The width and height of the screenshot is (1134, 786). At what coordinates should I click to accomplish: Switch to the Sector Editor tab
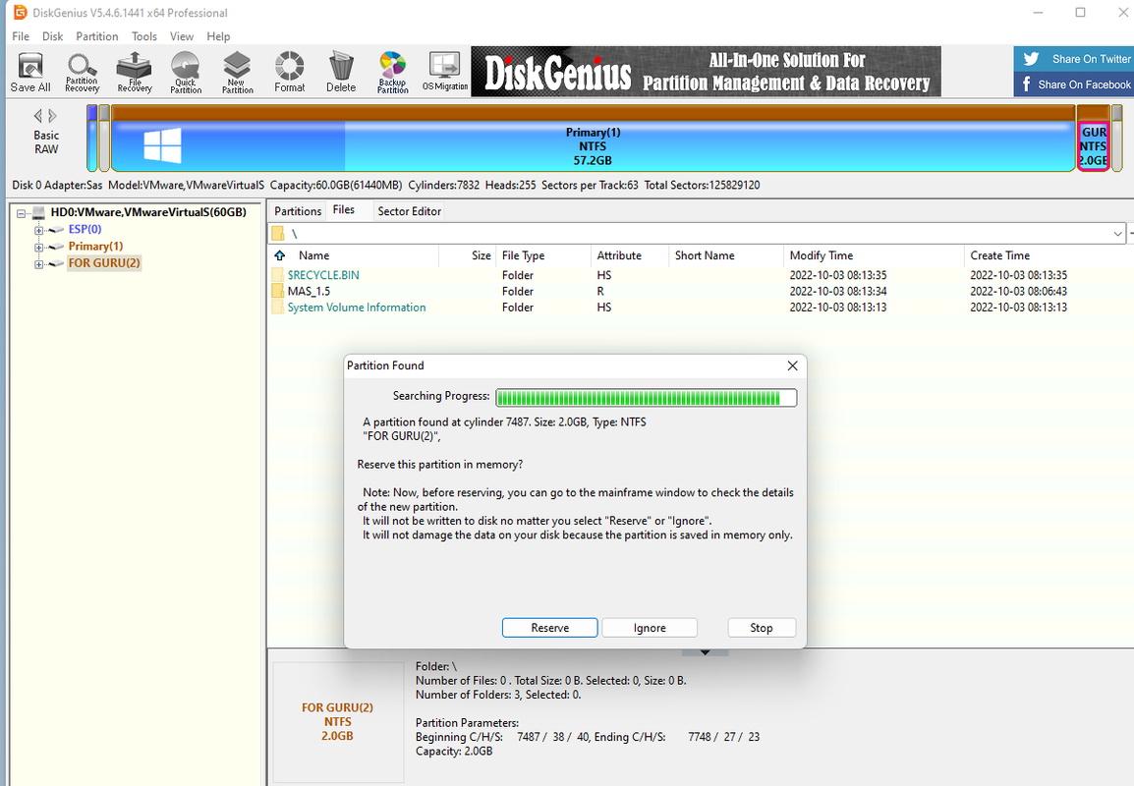tap(410, 211)
